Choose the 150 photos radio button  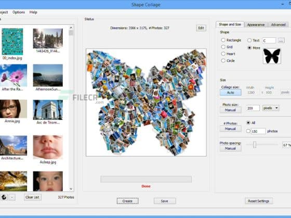[x=248, y=131]
